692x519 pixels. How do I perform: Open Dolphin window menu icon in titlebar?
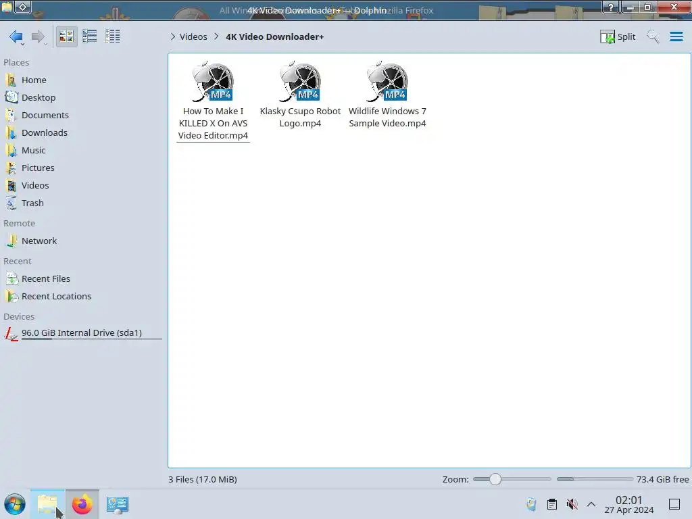point(7,7)
